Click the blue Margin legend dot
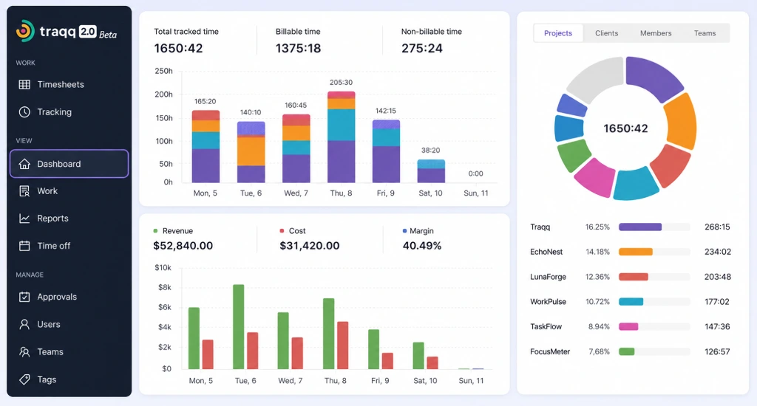Screen dimensions: 757x406 [404, 231]
